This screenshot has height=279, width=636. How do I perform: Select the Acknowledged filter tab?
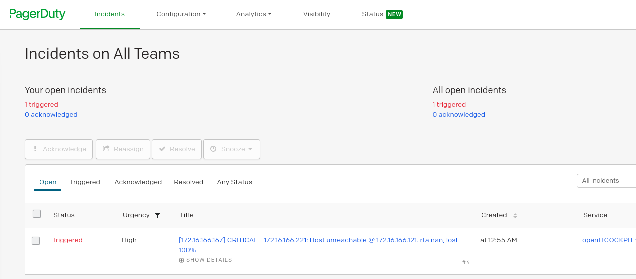[138, 182]
